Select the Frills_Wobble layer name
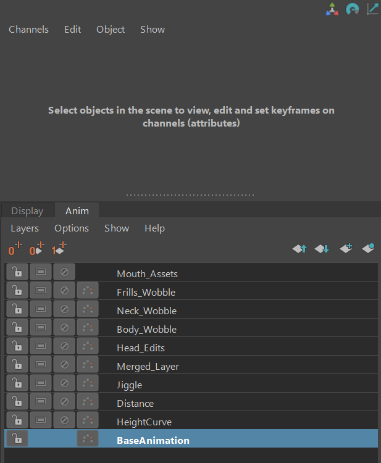The width and height of the screenshot is (381, 463). click(x=146, y=293)
